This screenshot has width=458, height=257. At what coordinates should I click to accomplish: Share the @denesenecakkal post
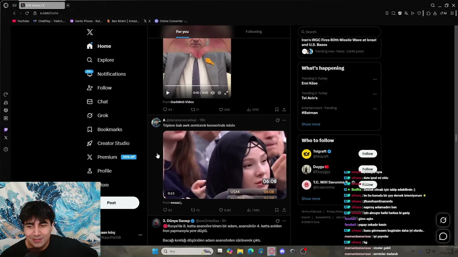pyautogui.click(x=284, y=210)
